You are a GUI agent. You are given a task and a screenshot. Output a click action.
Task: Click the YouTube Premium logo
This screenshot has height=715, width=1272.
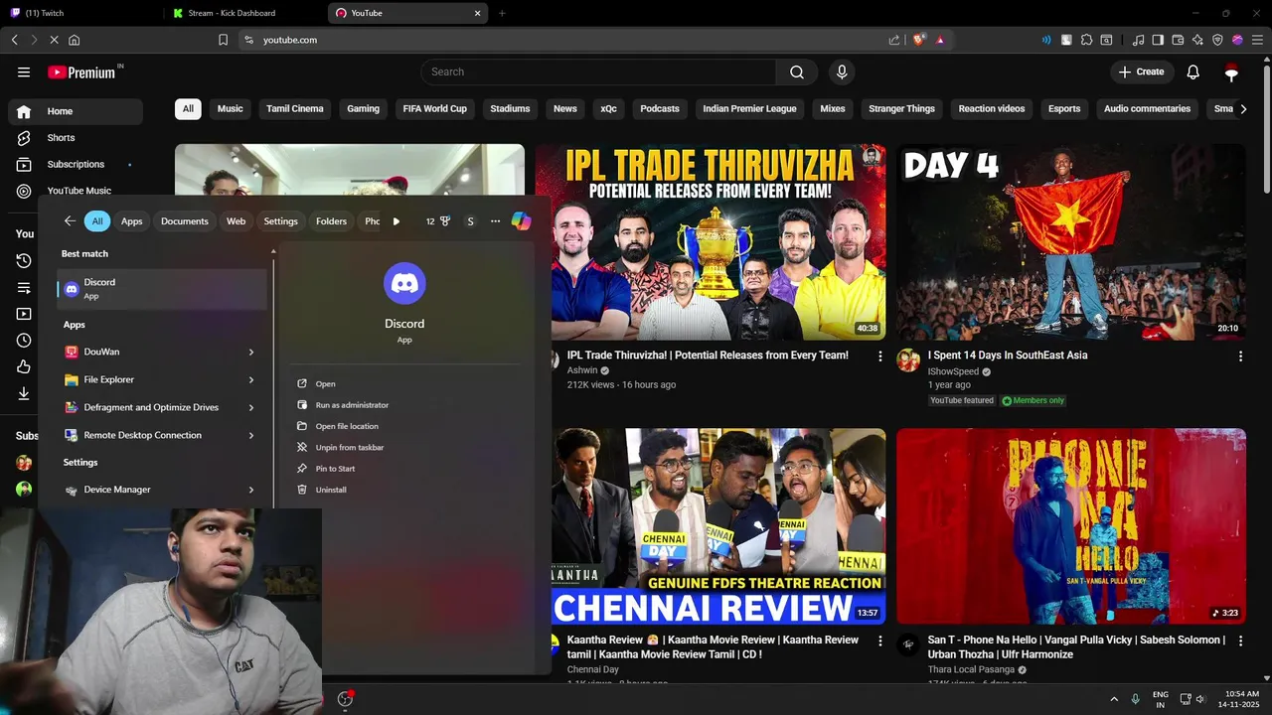pyautogui.click(x=81, y=71)
